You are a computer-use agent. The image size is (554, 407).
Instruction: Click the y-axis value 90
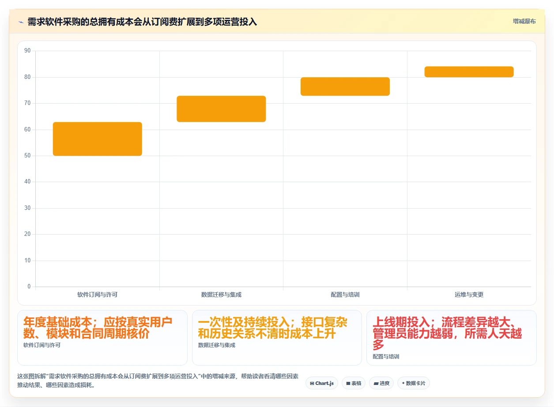27,51
